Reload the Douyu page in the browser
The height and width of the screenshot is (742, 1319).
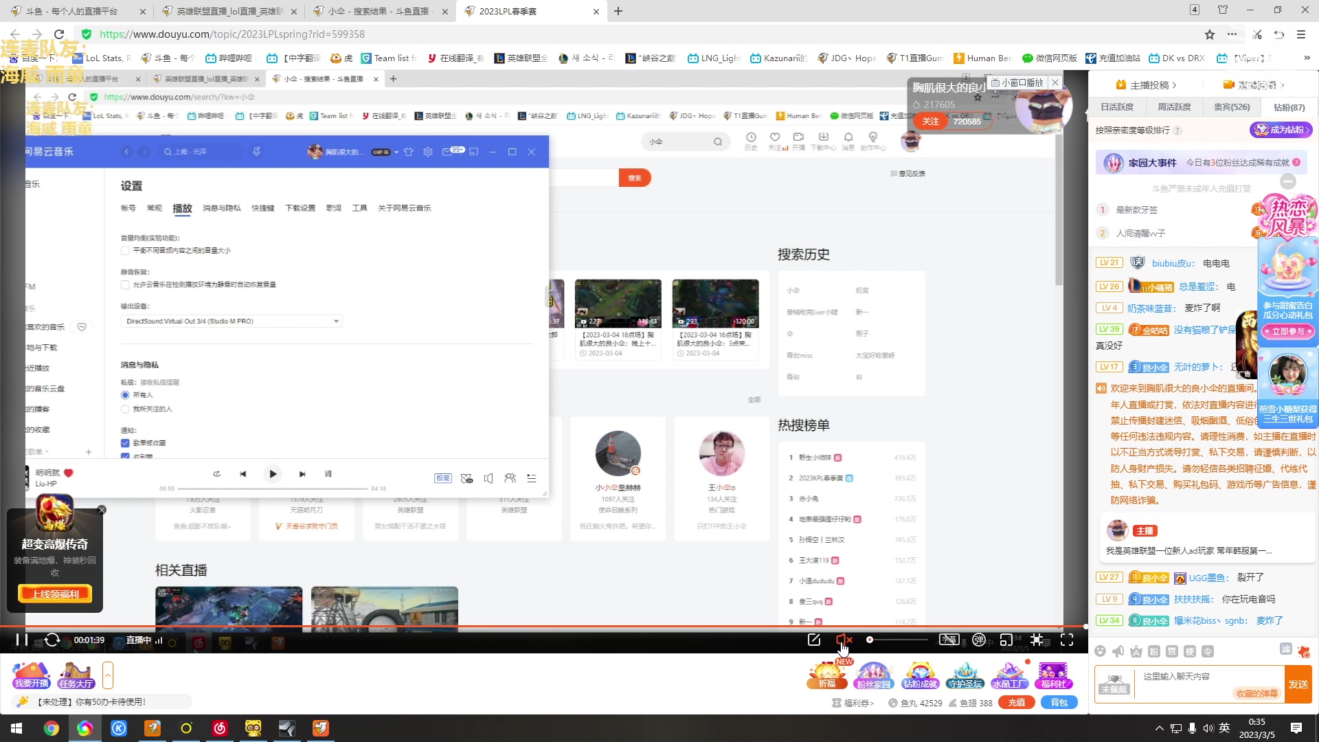[59, 34]
